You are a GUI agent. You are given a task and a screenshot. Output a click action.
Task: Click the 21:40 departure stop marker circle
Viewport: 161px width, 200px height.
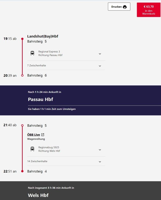click(22, 125)
